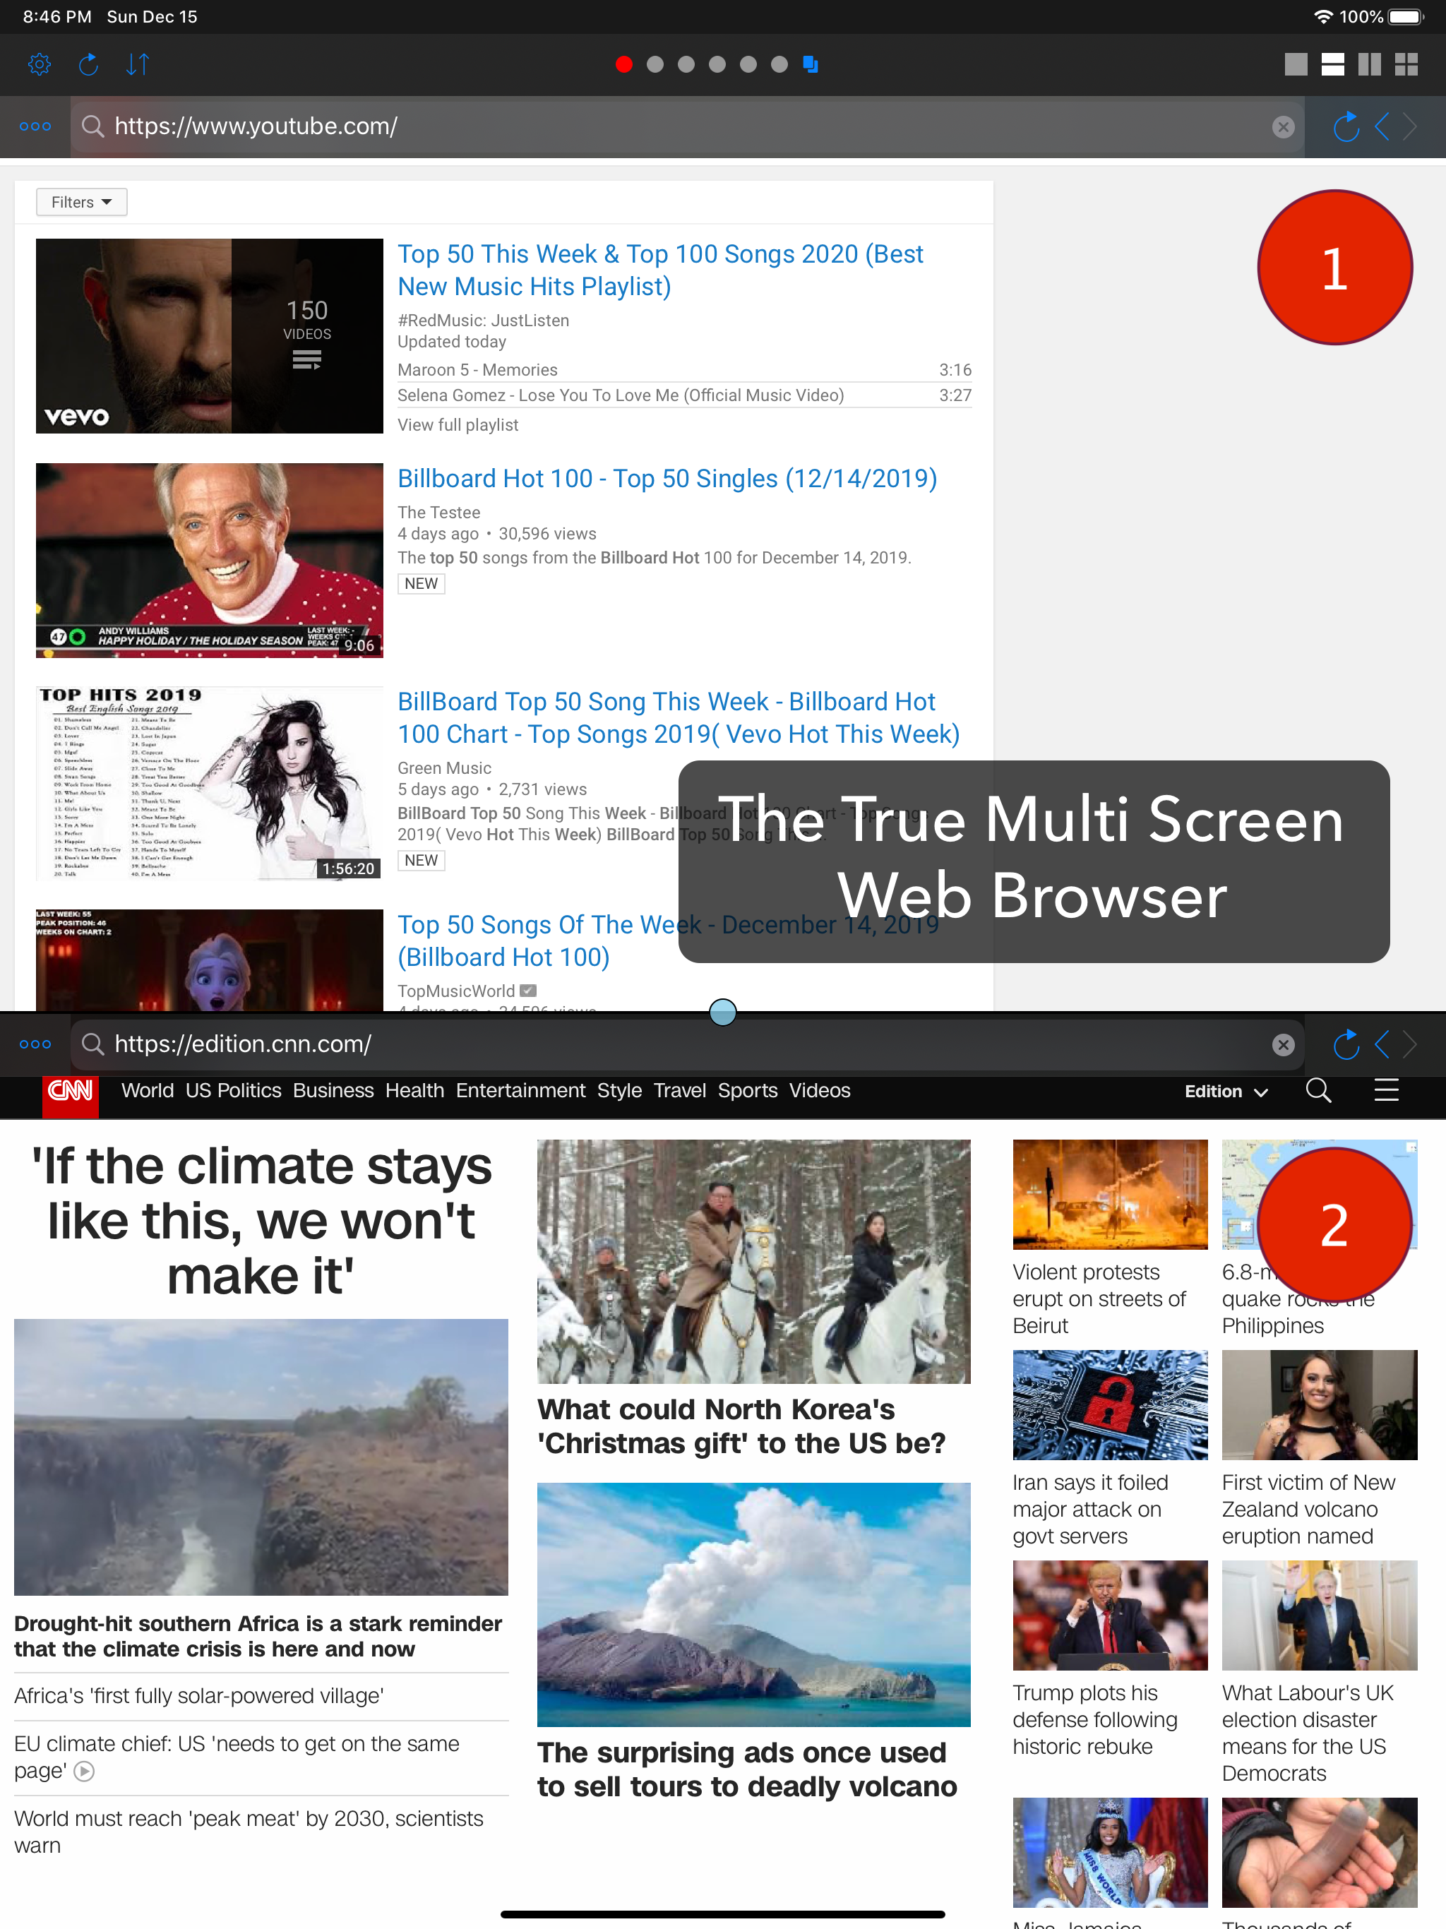Reload the YouTube pane with its refresh icon
Screen dimensions: 1446x1929
[x=1346, y=127]
